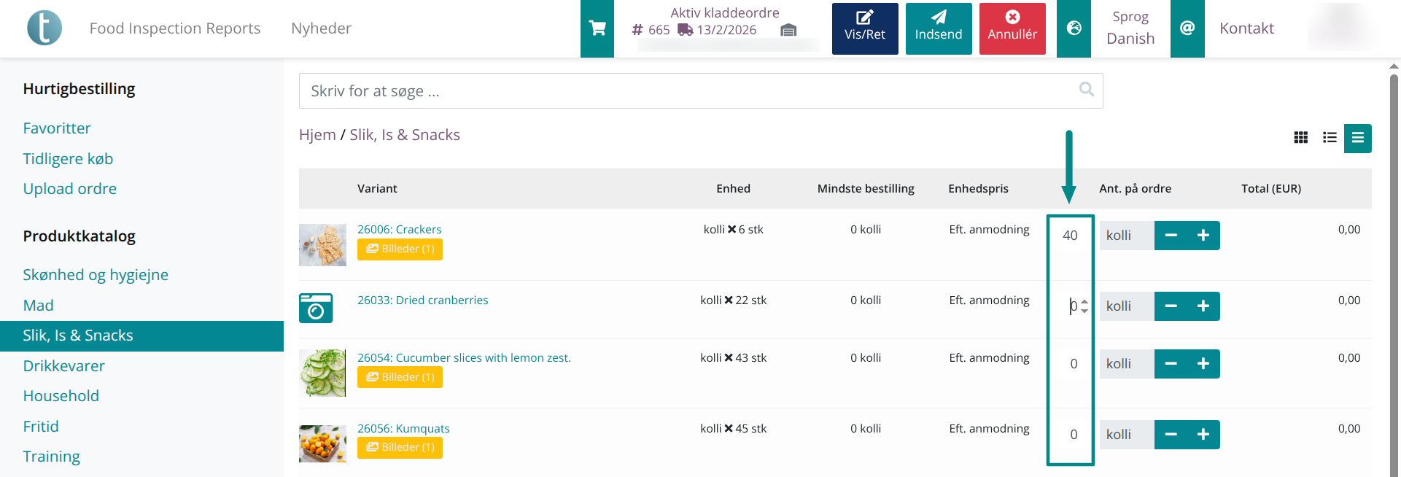Decrease Dried cranberries quantity with minus
Image resolution: width=1401 pixels, height=477 pixels.
(1171, 306)
